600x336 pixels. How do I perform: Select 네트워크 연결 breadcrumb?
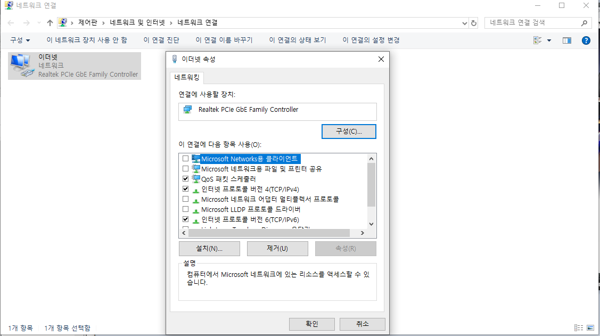pyautogui.click(x=197, y=22)
